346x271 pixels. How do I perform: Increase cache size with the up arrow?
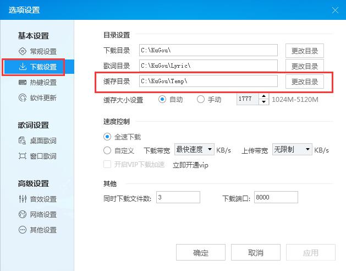click(263, 96)
